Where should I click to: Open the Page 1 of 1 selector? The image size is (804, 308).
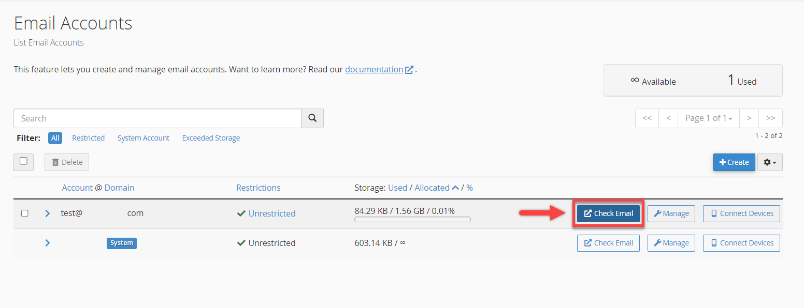[708, 118]
